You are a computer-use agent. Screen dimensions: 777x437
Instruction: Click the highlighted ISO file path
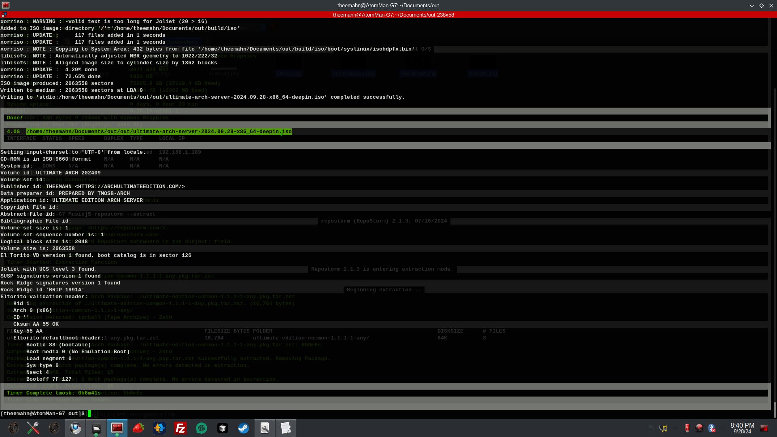(159, 132)
